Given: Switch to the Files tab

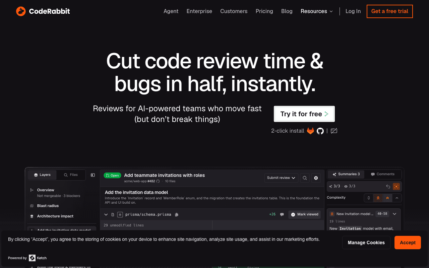Looking at the screenshot, I should click(x=71, y=175).
